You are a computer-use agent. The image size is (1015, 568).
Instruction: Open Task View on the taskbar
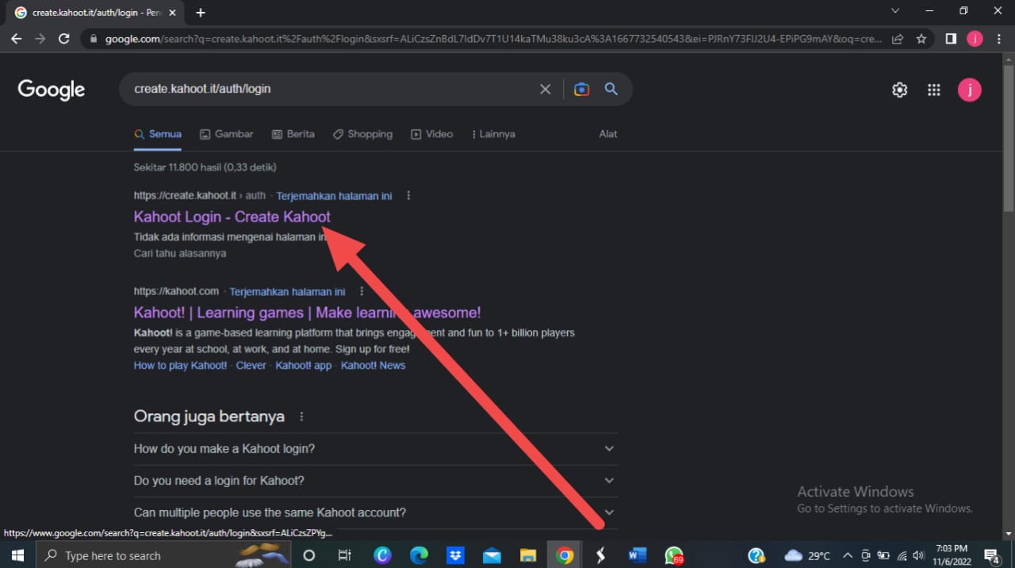point(345,555)
